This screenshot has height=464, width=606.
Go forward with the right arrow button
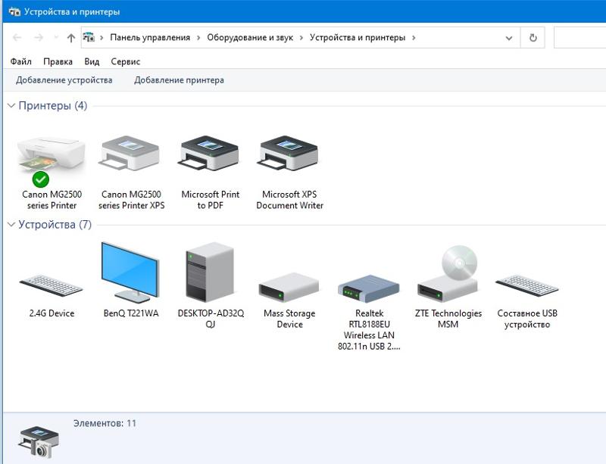39,38
